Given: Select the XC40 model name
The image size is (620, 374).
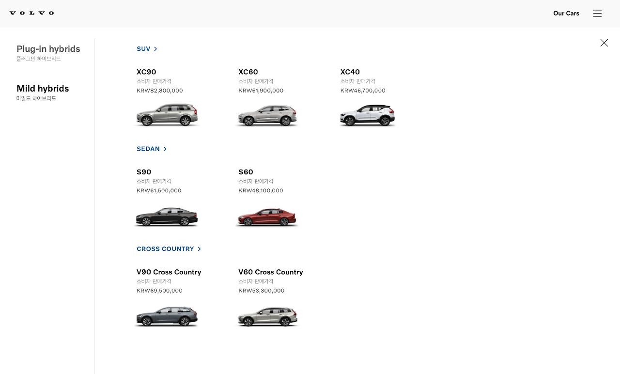Looking at the screenshot, I should click(x=350, y=72).
